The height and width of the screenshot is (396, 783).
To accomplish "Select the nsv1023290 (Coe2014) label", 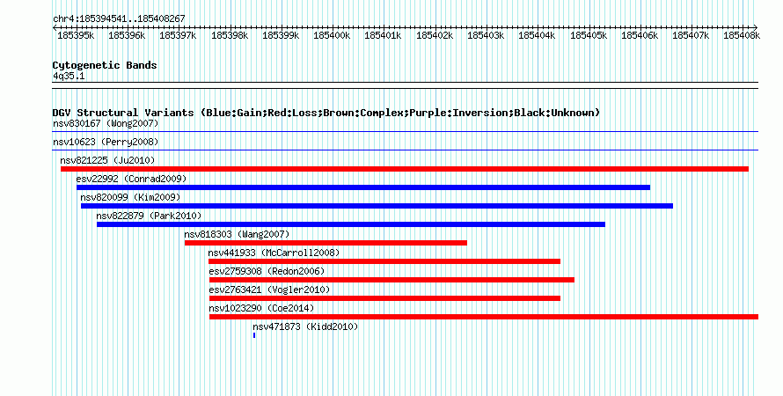I will pos(261,308).
